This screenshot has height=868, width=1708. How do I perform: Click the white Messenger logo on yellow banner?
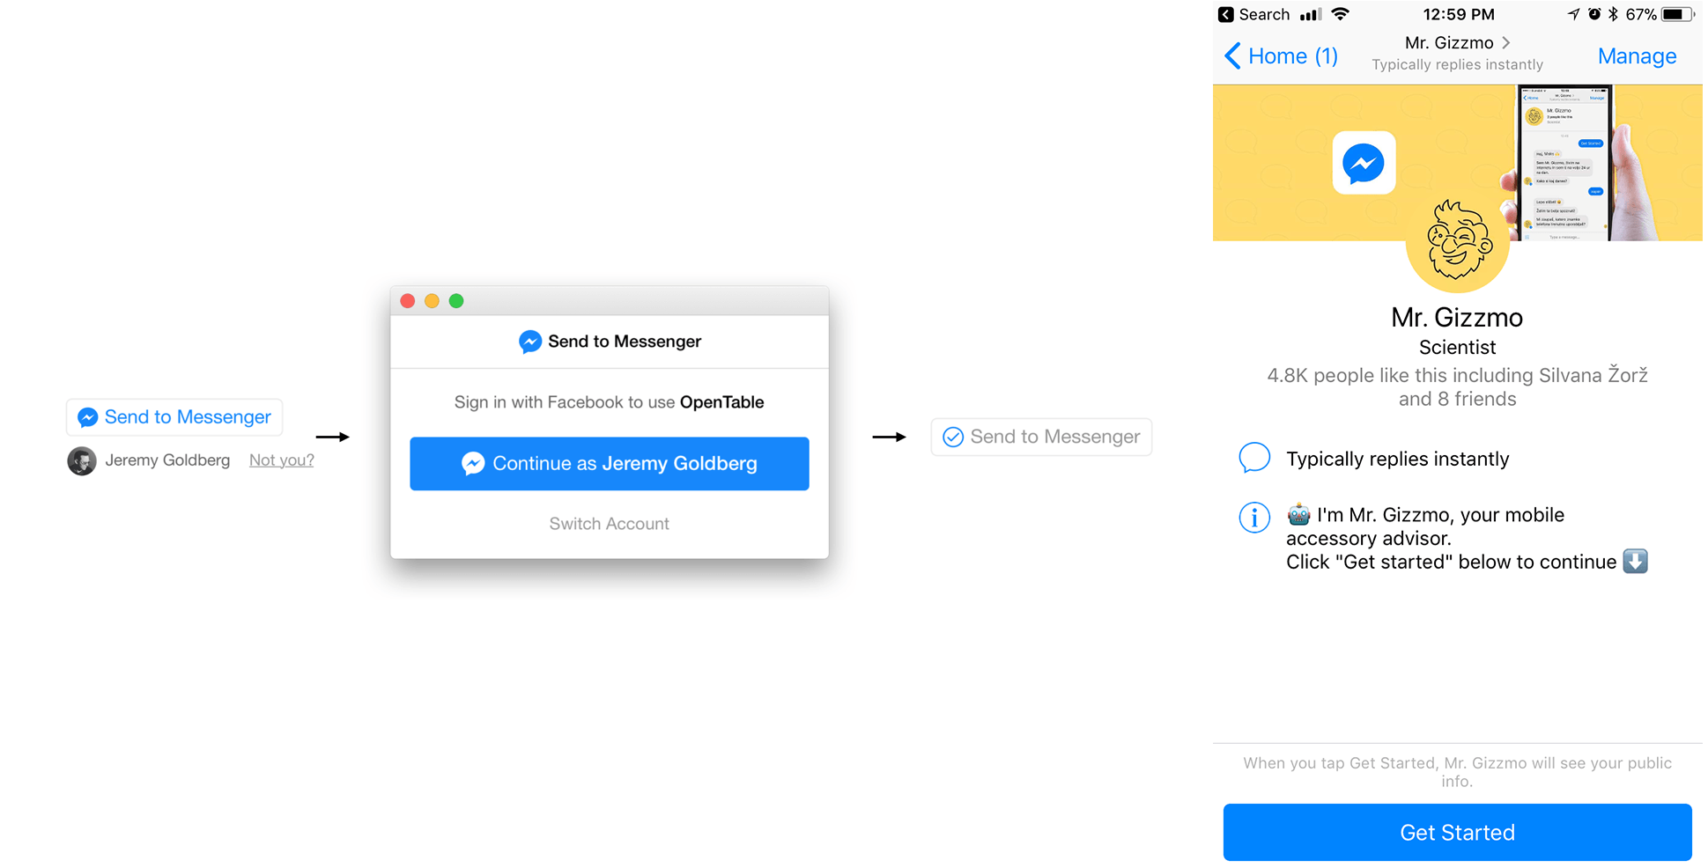click(1363, 163)
